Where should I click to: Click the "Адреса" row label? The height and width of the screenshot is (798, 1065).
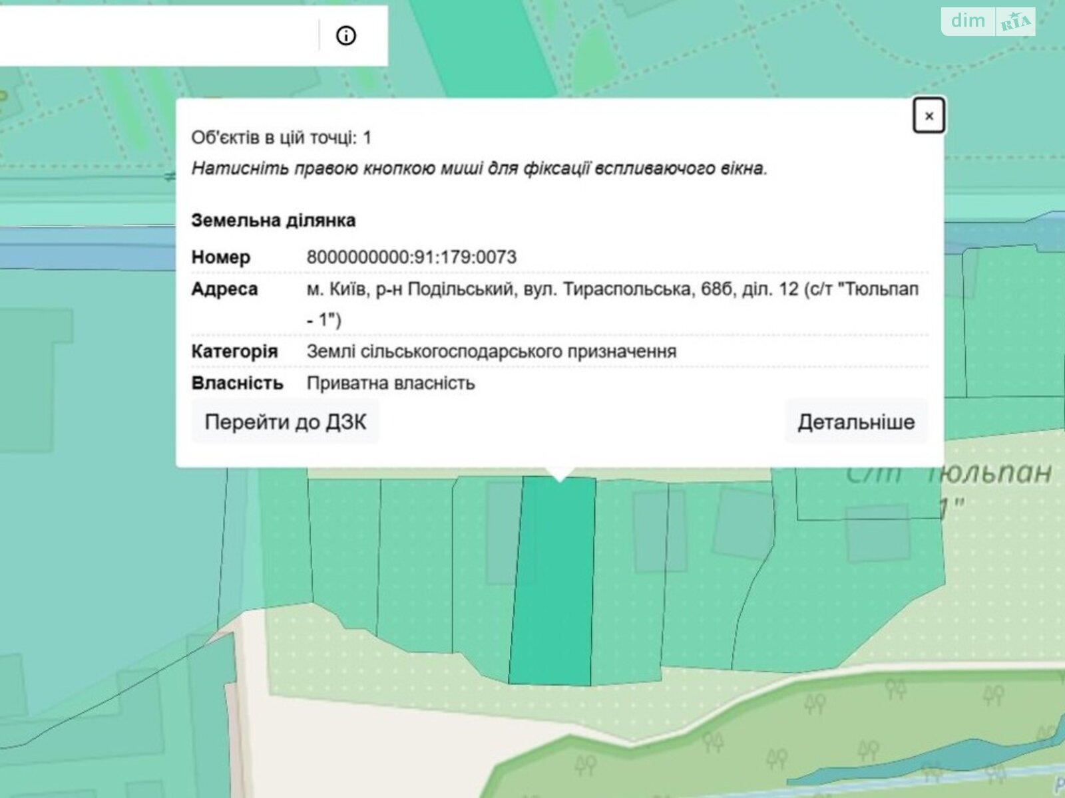point(226,289)
